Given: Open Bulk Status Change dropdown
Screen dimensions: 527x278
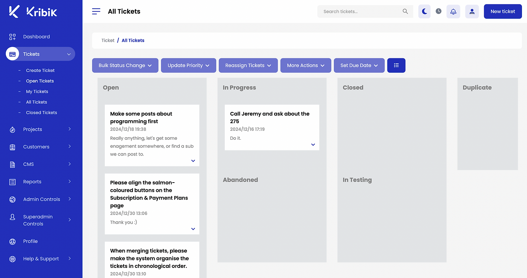Looking at the screenshot, I should click(125, 65).
